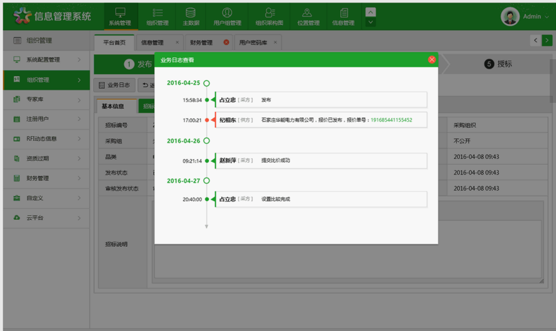Click 资质过期 document icon in sidebar
This screenshot has height=331, width=556.
[17, 158]
